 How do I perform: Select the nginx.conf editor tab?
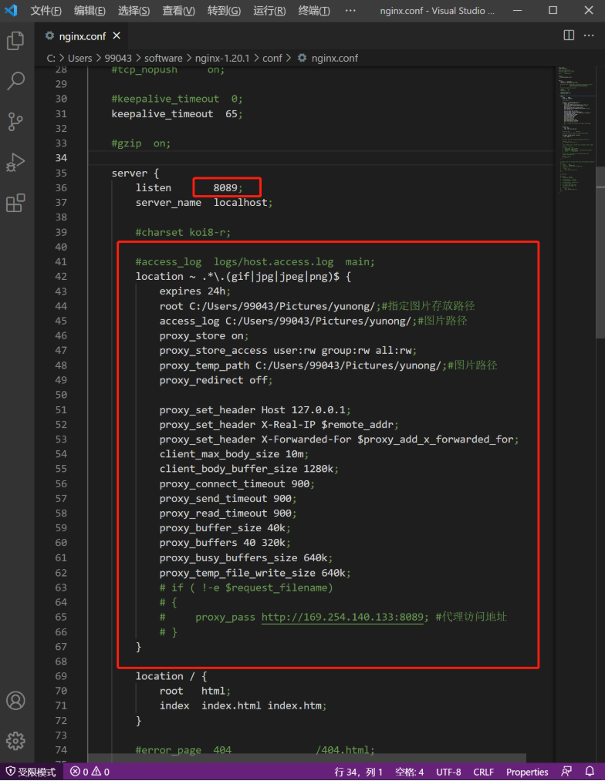(82, 36)
